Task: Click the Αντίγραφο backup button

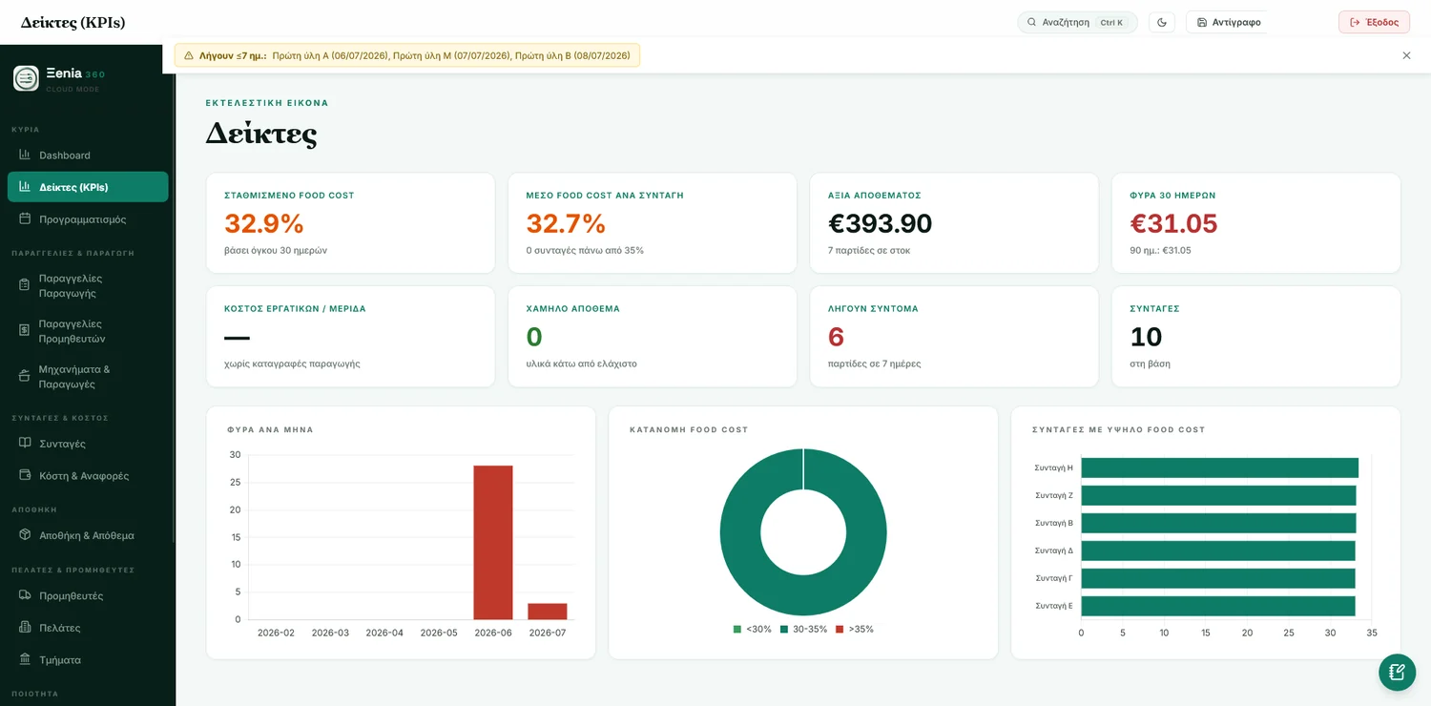Action: [1228, 22]
